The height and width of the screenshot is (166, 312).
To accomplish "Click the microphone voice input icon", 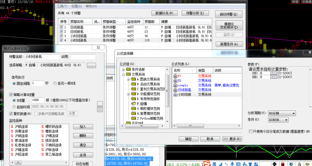I will click(232, 164).
